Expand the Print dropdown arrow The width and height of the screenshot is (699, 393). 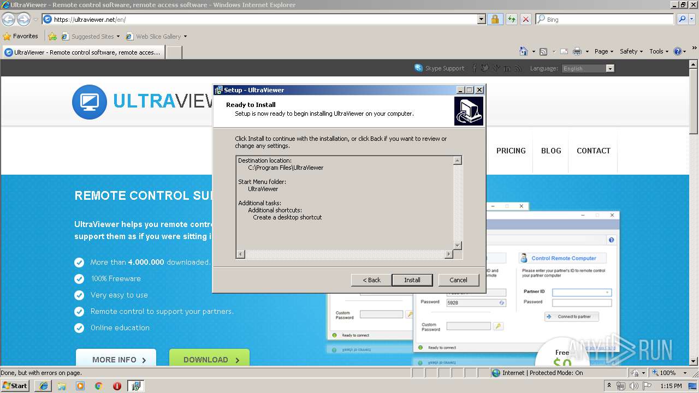(587, 51)
